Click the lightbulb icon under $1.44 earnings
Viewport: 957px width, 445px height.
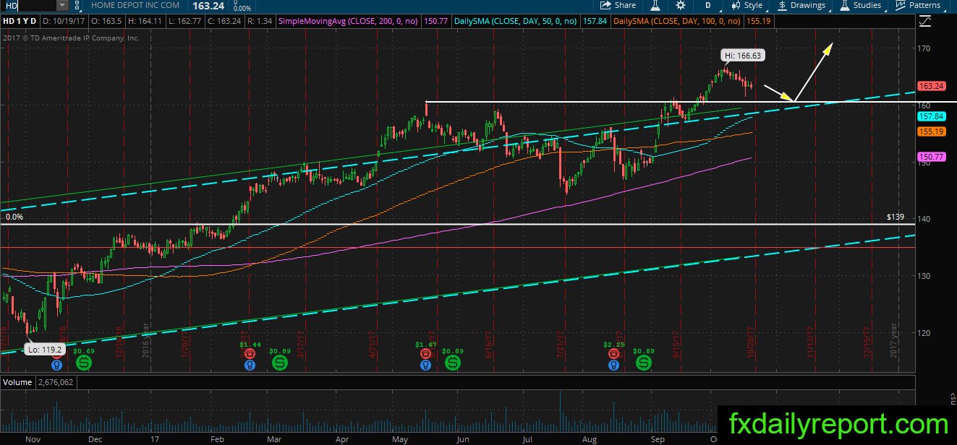click(250, 366)
